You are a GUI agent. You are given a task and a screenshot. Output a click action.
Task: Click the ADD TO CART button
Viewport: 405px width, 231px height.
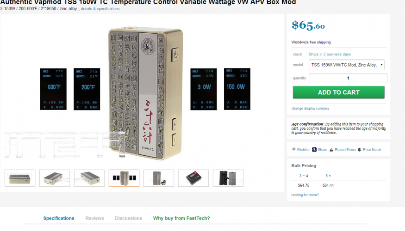tap(339, 92)
